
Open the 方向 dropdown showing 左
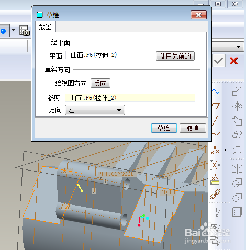coord(95,110)
